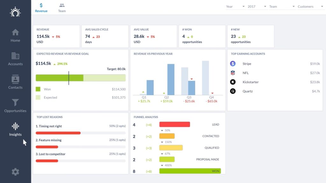Open the Year dropdown
Image resolution: width=326 pixels, height=183 pixels.
(236, 6)
